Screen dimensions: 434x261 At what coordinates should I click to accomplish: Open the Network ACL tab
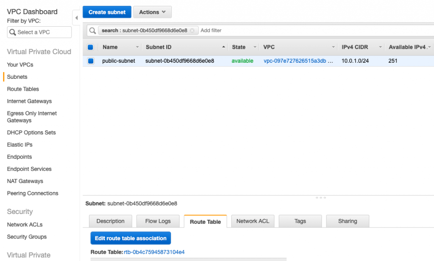[x=253, y=221]
